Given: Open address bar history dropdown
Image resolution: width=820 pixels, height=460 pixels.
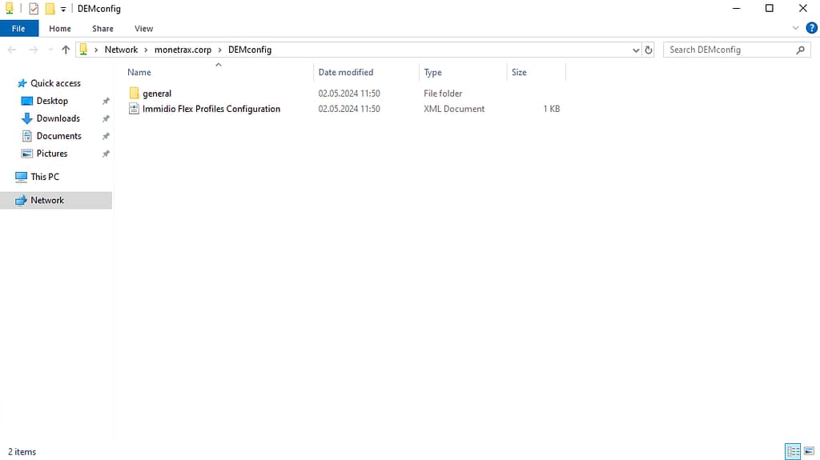Looking at the screenshot, I should coord(636,50).
